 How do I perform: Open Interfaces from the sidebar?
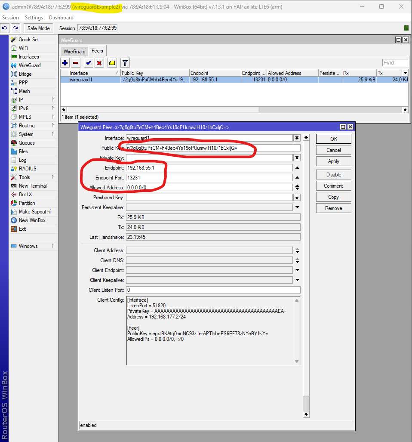click(28, 57)
